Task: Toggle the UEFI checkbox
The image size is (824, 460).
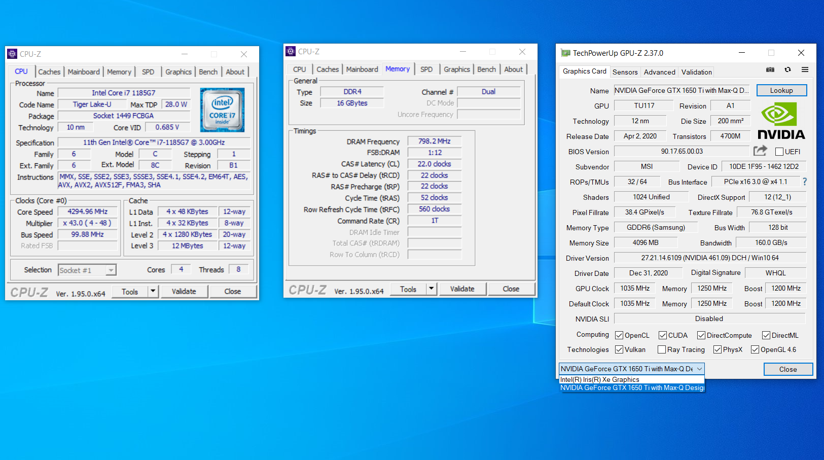Action: [x=779, y=152]
